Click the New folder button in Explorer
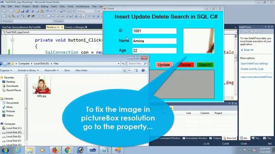Screen dimensions: 275x154 pos(82,70)
